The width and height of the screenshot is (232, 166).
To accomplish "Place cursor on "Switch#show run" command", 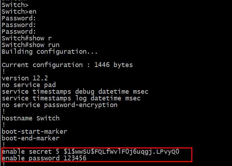I will tap(31, 45).
